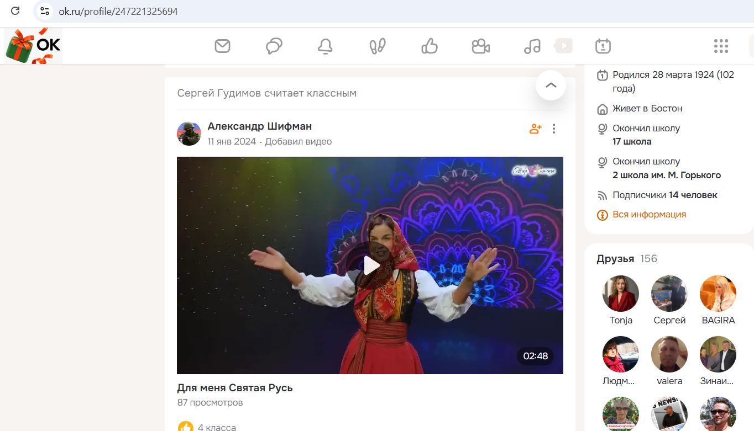Screen dimensions: 754x431
Task: Open the 'Друзья' friends heading
Action: (x=615, y=259)
